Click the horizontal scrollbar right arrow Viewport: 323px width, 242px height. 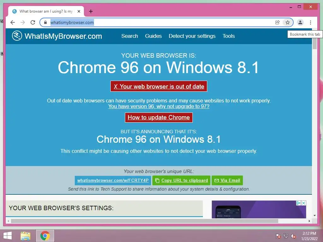click(x=309, y=221)
